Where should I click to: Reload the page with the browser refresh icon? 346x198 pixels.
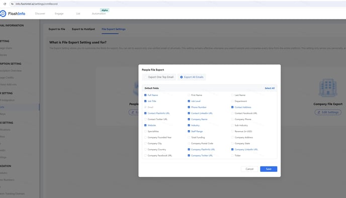[5, 4]
